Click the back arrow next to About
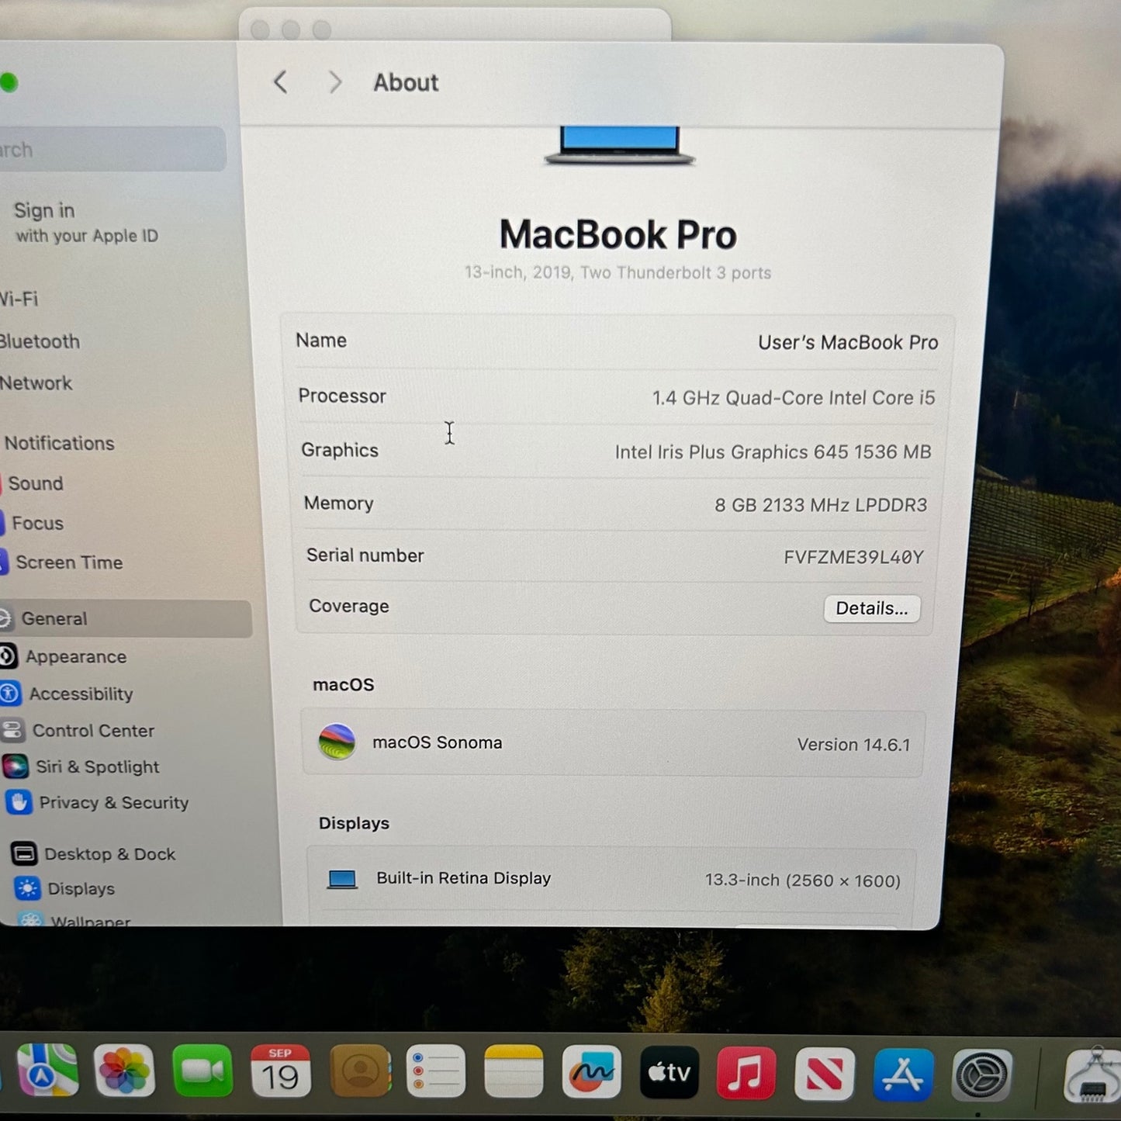 281,82
